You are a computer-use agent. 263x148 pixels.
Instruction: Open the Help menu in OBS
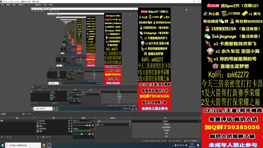tap(51, 5)
